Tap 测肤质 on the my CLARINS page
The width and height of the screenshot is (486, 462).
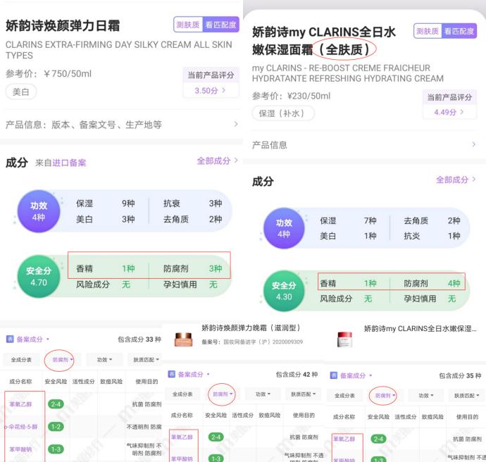pos(428,31)
